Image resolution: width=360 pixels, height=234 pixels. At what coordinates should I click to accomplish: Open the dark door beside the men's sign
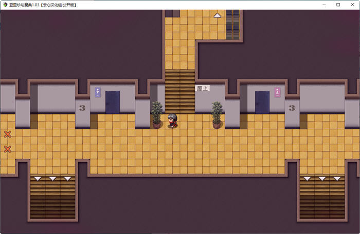(113, 102)
